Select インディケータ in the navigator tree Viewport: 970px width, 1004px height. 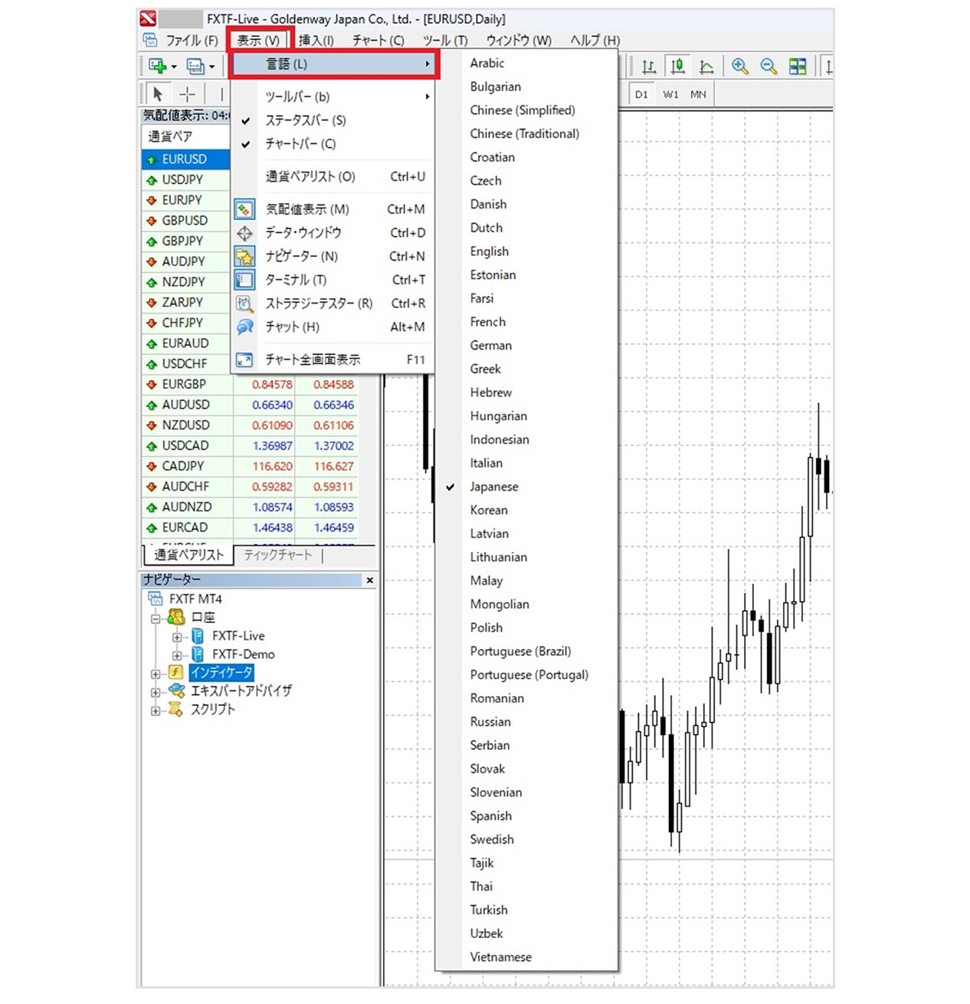pos(221,672)
